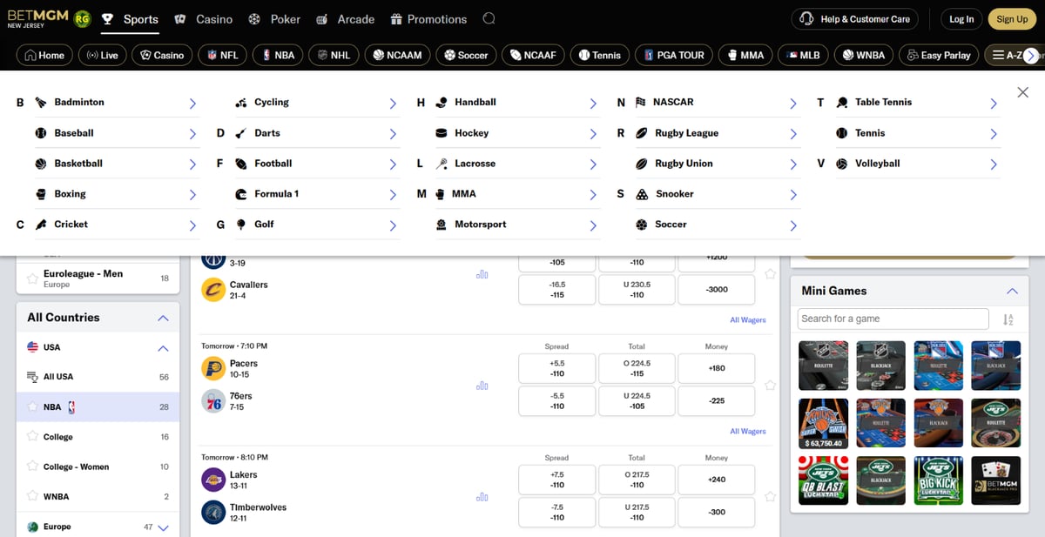The image size is (1045, 537).
Task: Click the Cycling icon
Action: coord(241,103)
